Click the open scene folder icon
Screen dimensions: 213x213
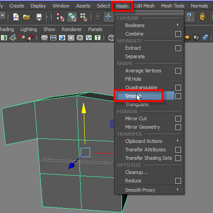[27, 17]
